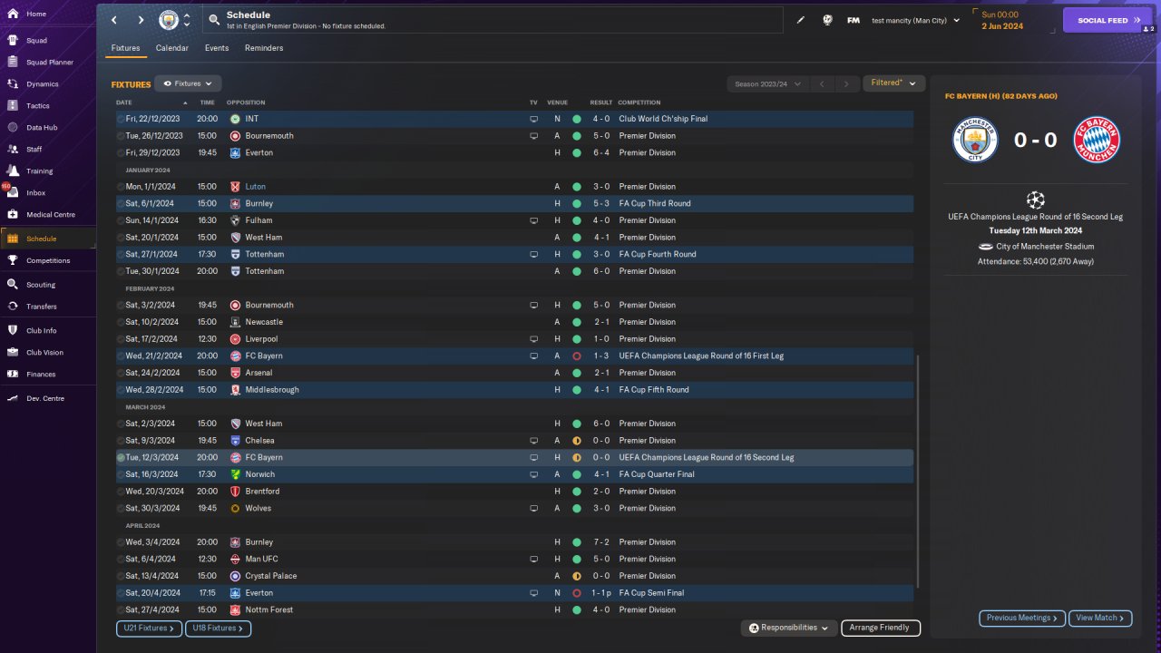
Task: Go to previous season with left chevron
Action: click(822, 83)
